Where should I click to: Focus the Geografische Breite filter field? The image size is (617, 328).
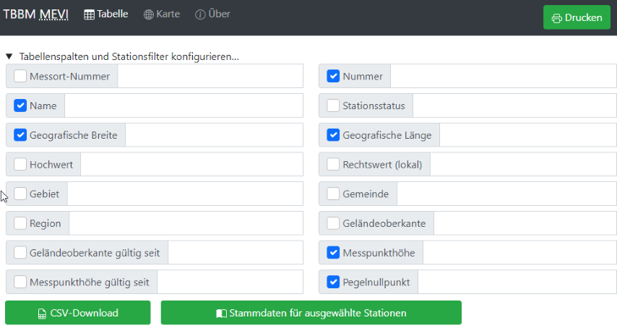pos(215,135)
